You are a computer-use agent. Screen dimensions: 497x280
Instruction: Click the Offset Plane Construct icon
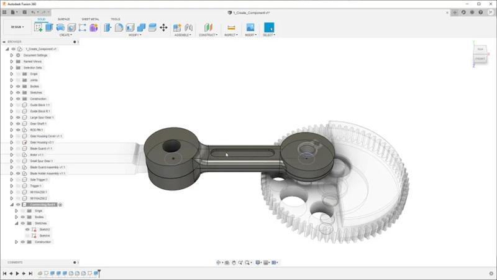coord(208,27)
